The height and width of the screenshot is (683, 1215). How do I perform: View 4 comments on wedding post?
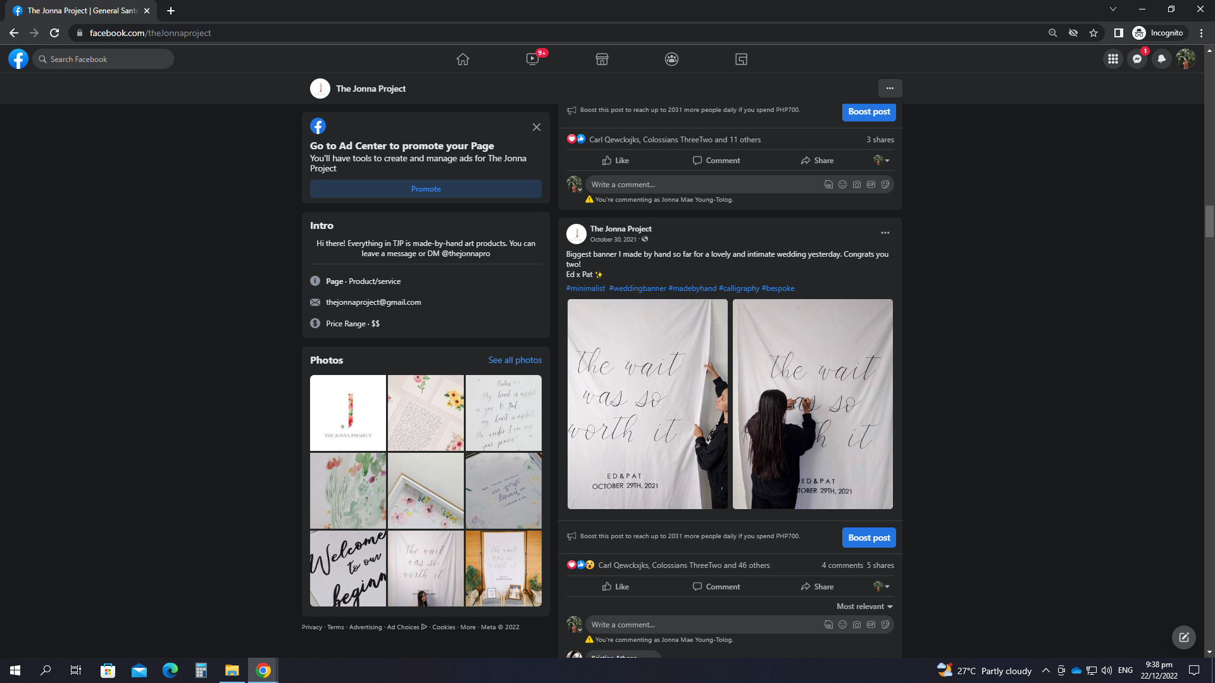coord(842,565)
